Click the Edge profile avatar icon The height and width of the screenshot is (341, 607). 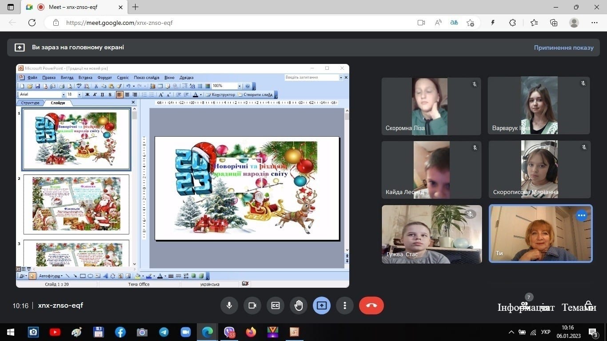(x=574, y=23)
